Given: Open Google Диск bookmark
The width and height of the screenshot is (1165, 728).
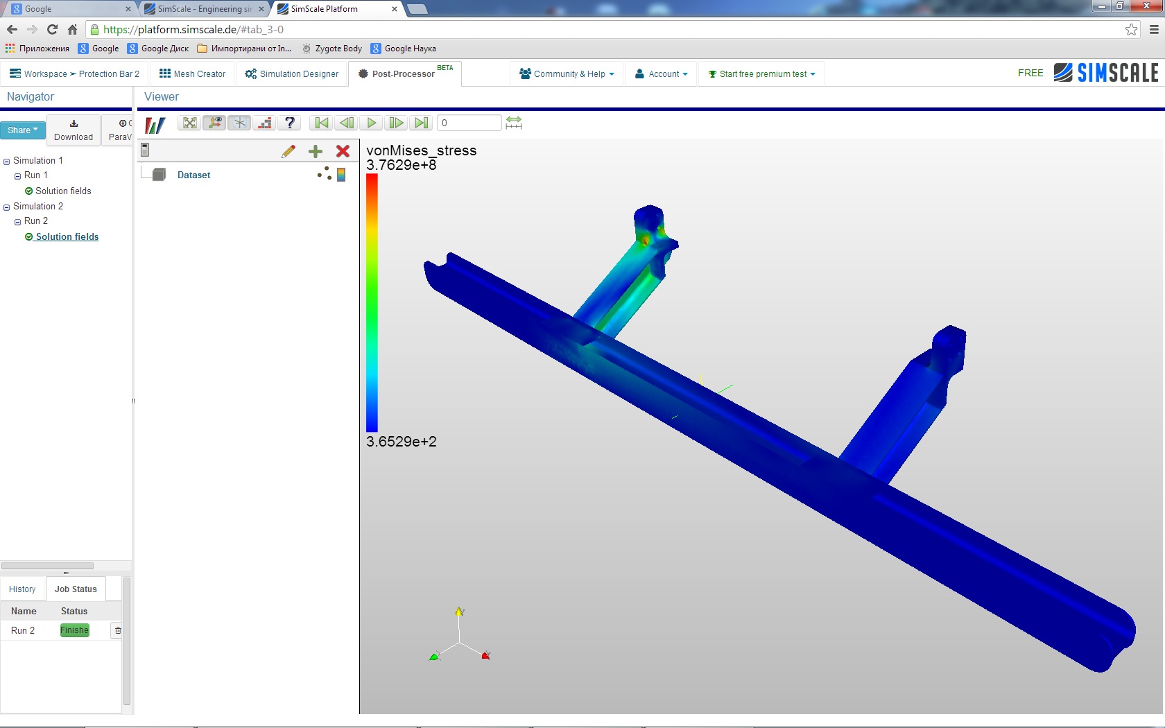Looking at the screenshot, I should (x=158, y=49).
